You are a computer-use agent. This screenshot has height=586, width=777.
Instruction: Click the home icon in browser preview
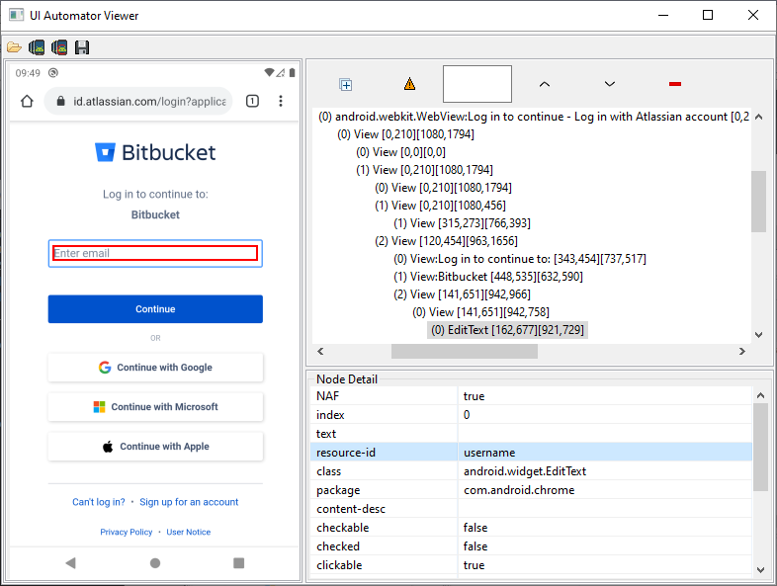pos(27,101)
